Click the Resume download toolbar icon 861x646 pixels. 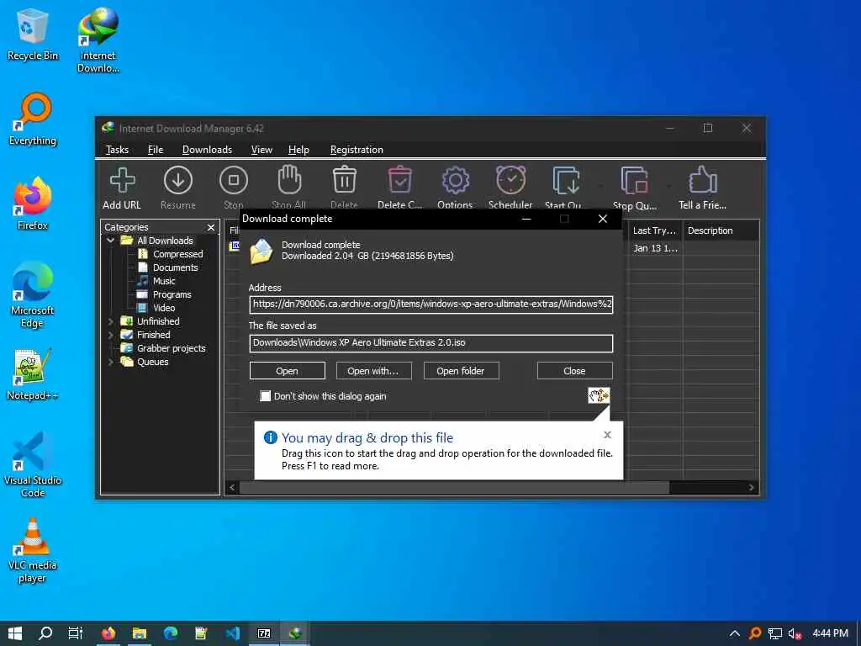tap(178, 181)
